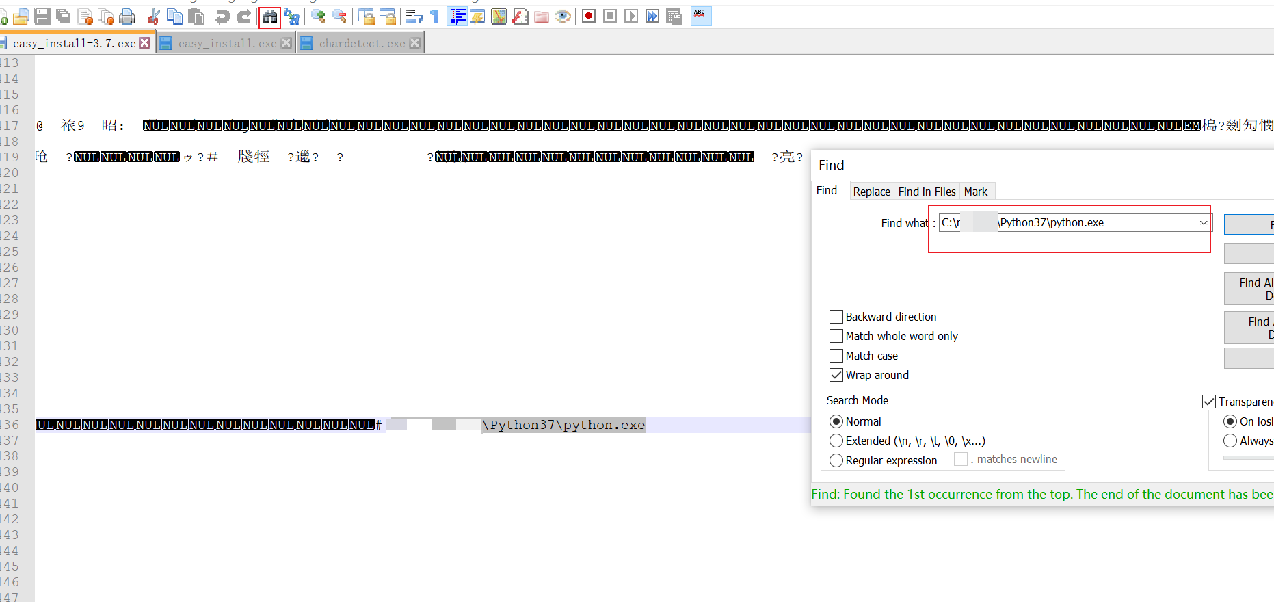Click the Find Next button in dialog

coord(1249,224)
